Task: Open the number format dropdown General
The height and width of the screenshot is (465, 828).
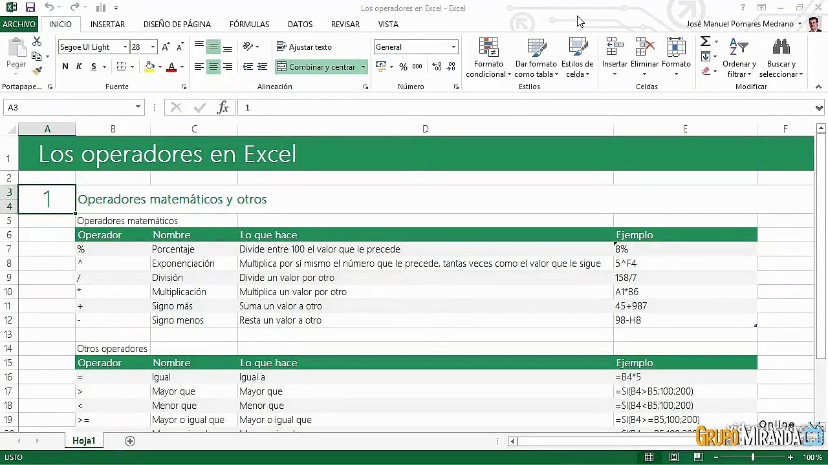Action: pyautogui.click(x=453, y=46)
